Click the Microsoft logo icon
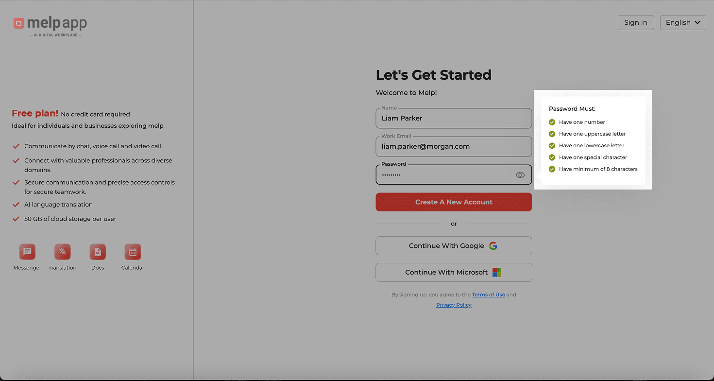The image size is (714, 381). pyautogui.click(x=496, y=272)
